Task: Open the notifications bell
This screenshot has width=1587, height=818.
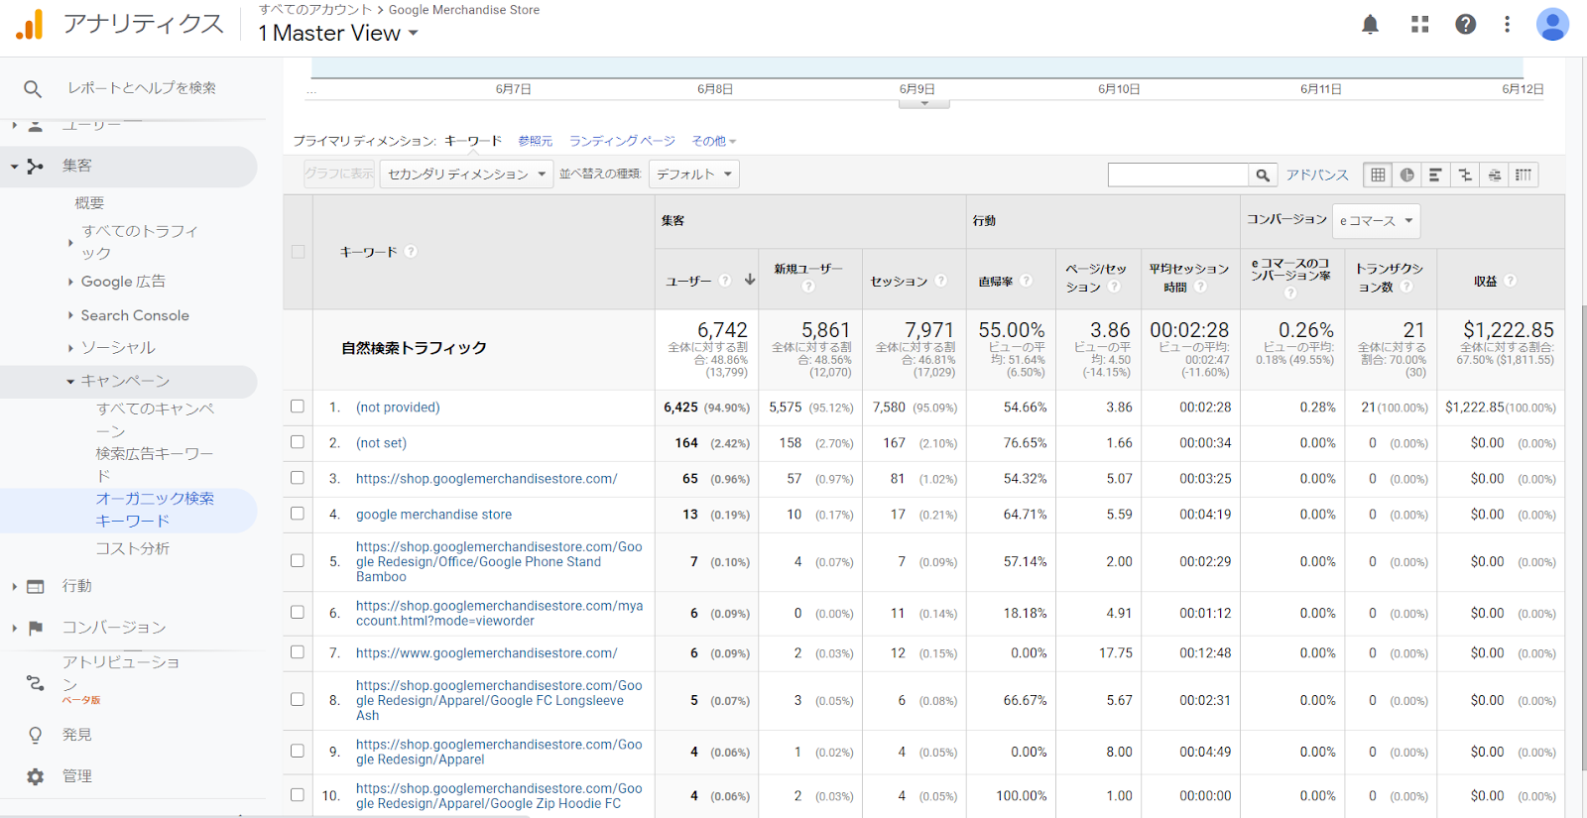Action: tap(1370, 25)
